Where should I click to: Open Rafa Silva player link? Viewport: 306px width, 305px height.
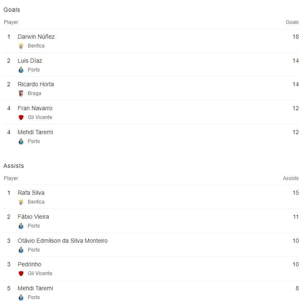[x=31, y=193]
